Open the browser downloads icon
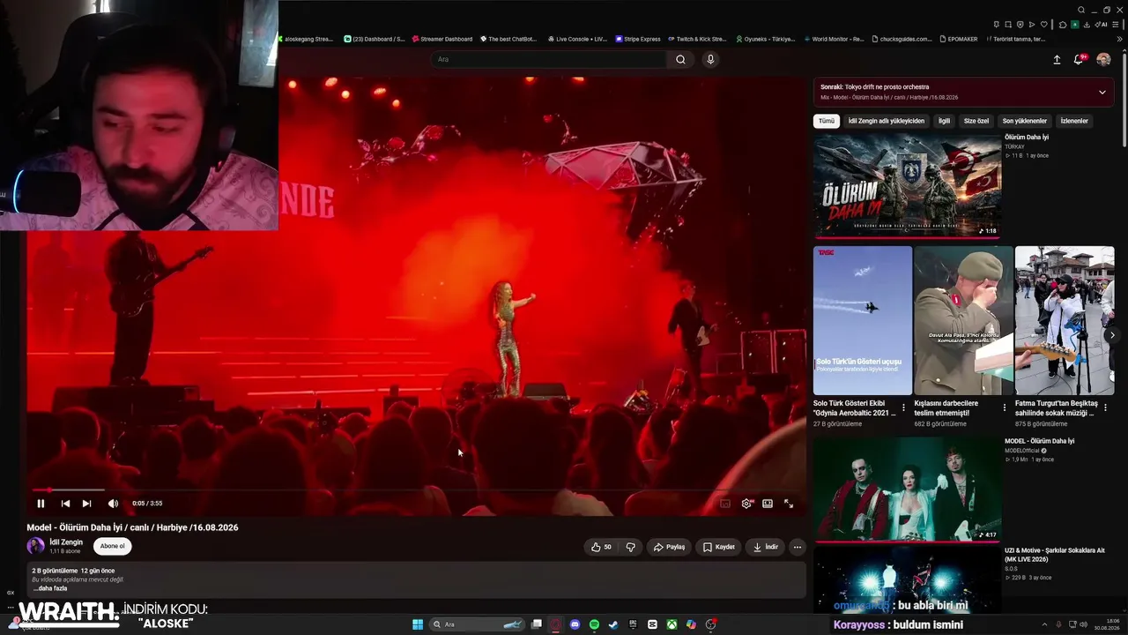 tap(1087, 25)
